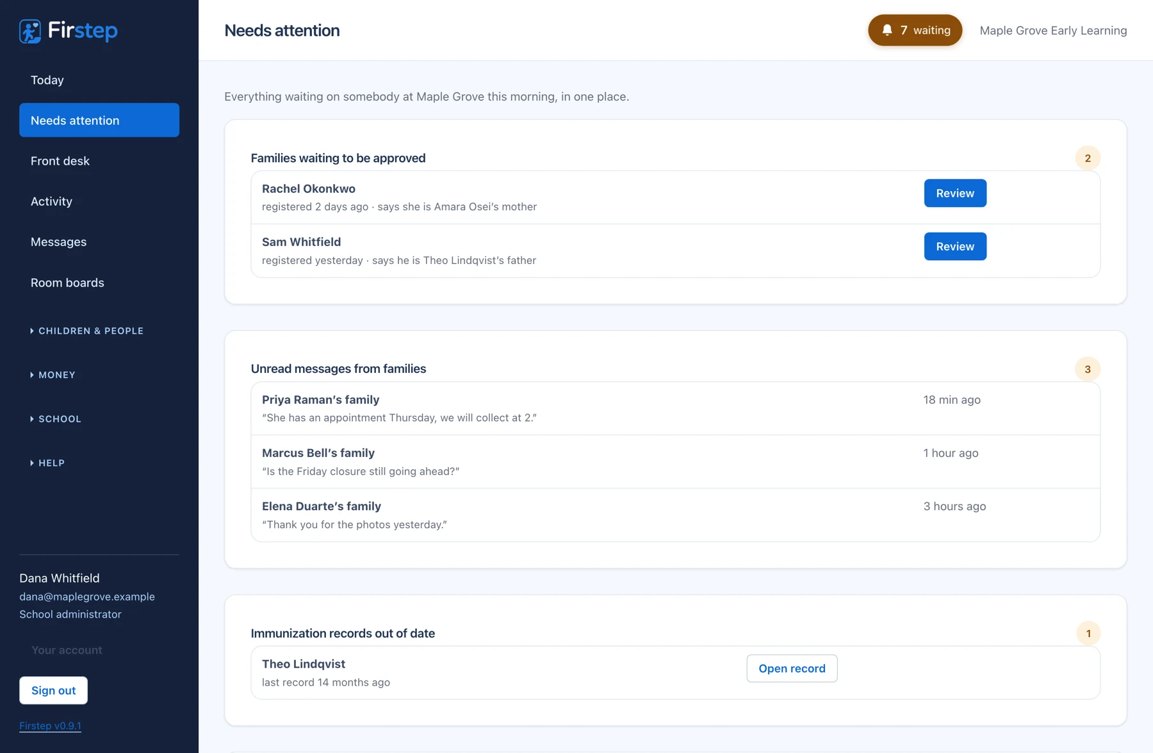Click the '1 hour ago' timestamp

[951, 452]
